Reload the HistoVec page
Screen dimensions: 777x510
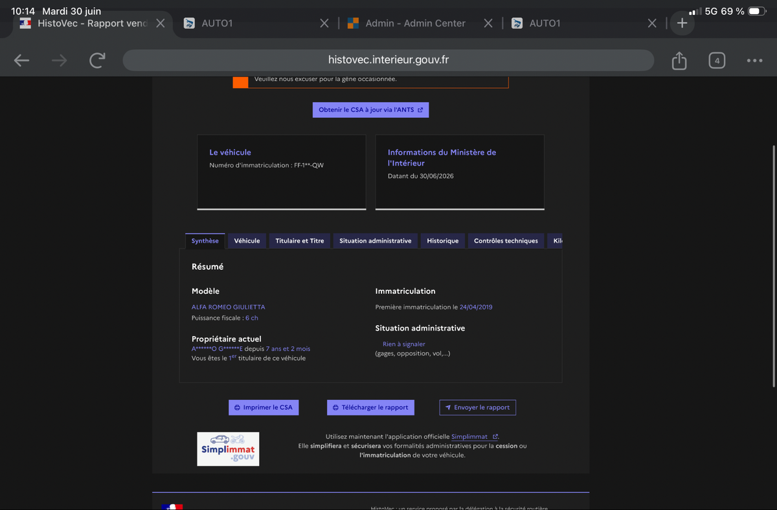point(97,60)
